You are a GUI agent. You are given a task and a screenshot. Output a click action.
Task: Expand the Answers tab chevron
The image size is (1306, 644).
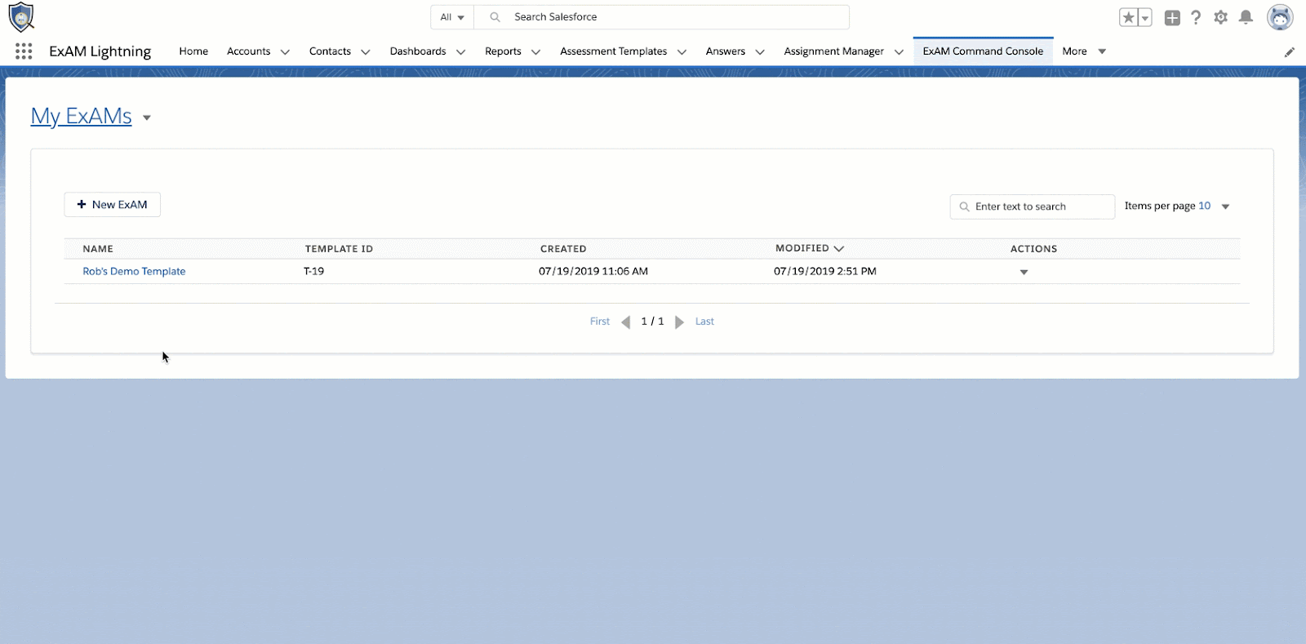(x=760, y=51)
